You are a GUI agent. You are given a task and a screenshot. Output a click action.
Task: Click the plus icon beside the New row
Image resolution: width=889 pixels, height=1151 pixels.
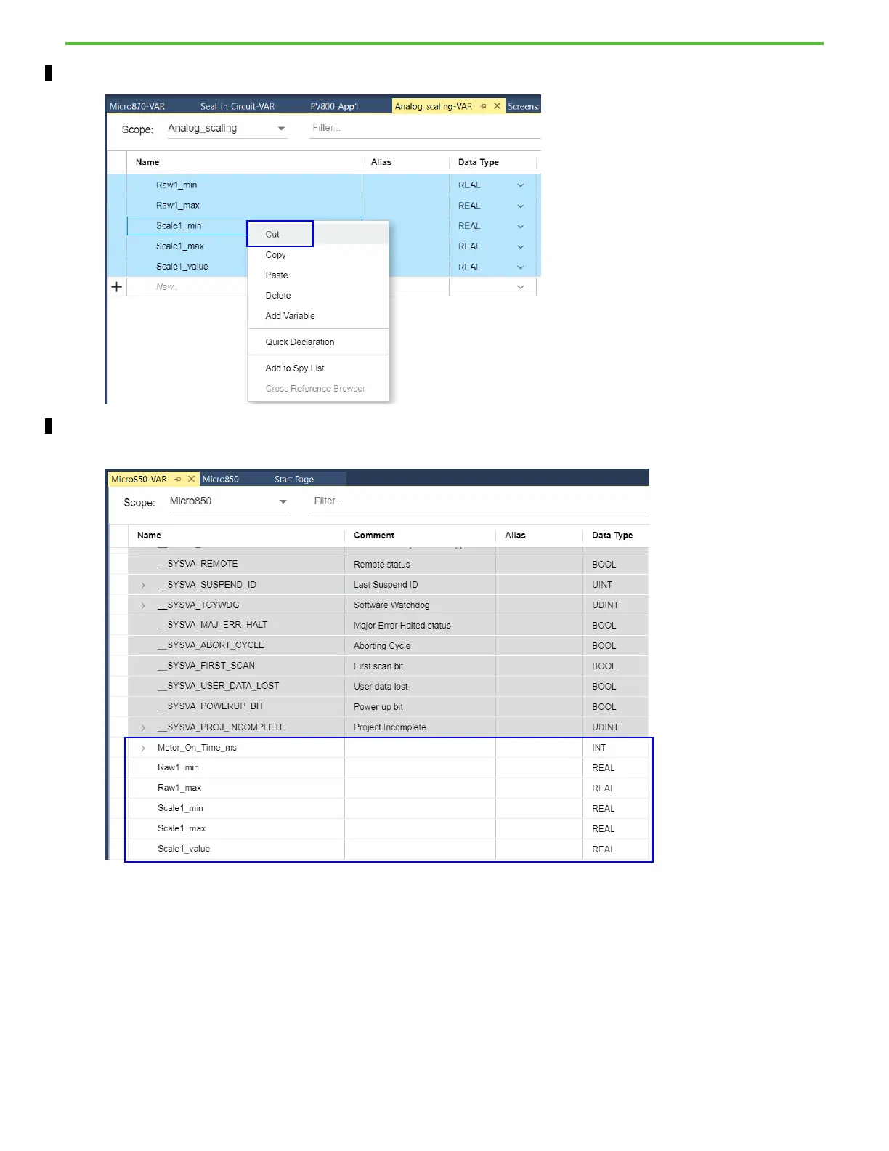[x=116, y=286]
